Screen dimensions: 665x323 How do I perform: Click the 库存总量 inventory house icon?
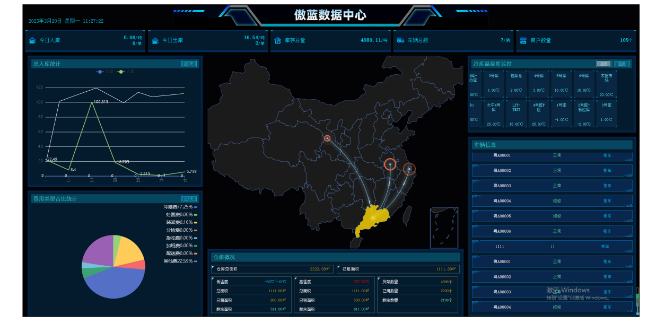[278, 40]
